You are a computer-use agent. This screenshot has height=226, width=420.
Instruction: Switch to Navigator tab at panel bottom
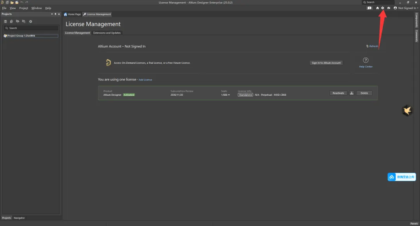tap(19, 218)
